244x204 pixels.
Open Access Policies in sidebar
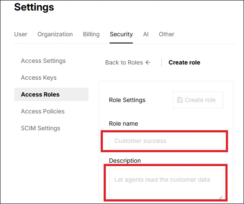pos(43,111)
